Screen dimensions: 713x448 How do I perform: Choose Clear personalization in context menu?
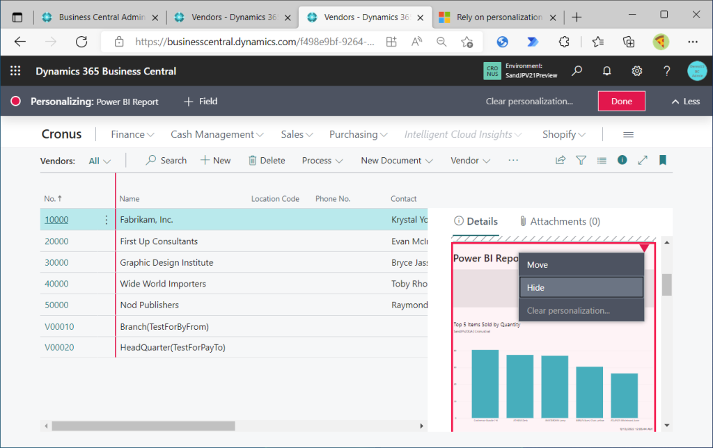581,311
